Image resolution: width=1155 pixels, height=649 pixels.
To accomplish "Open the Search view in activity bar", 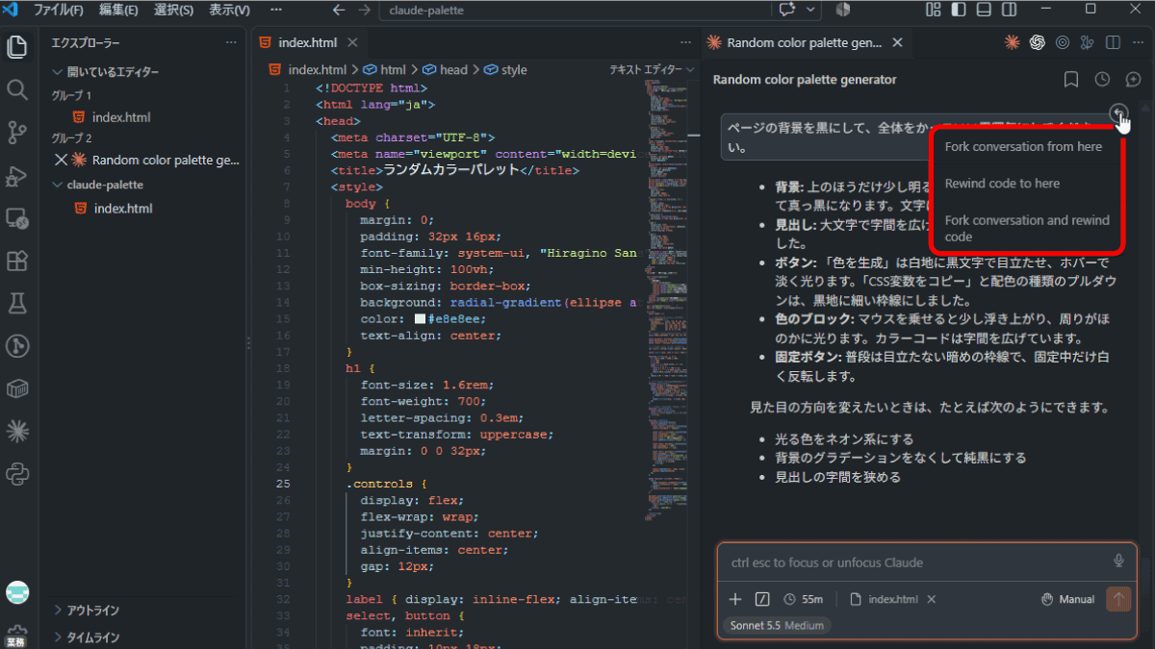I will (x=16, y=89).
